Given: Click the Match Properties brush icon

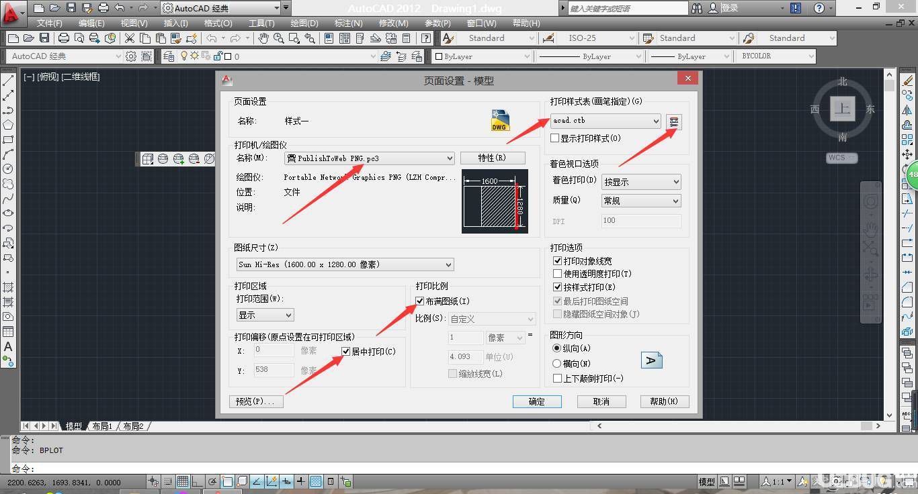Looking at the screenshot, I should [x=176, y=38].
